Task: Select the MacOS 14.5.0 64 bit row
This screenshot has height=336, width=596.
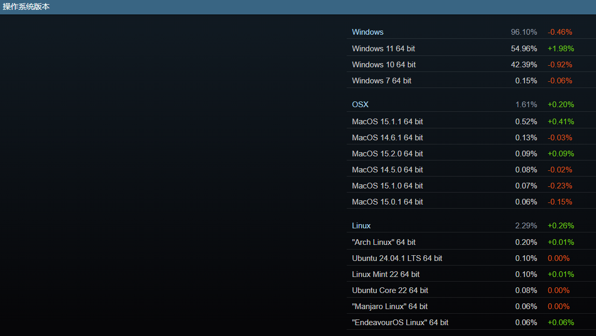Action: click(x=471, y=170)
